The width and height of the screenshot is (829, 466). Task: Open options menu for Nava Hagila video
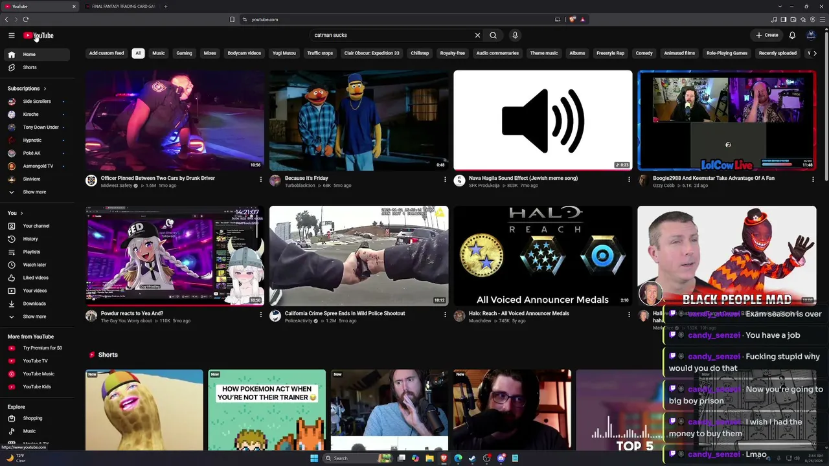coord(629,179)
